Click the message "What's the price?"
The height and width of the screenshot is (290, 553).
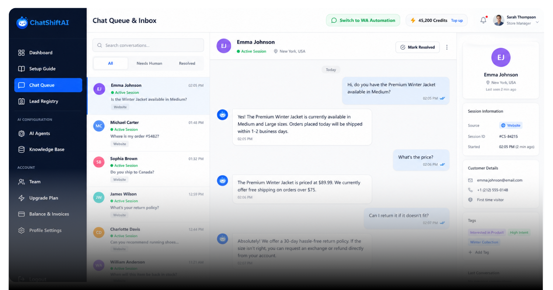pos(421,160)
